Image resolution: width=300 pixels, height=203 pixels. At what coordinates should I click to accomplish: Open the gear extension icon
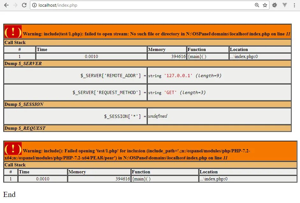pyautogui.click(x=275, y=5)
